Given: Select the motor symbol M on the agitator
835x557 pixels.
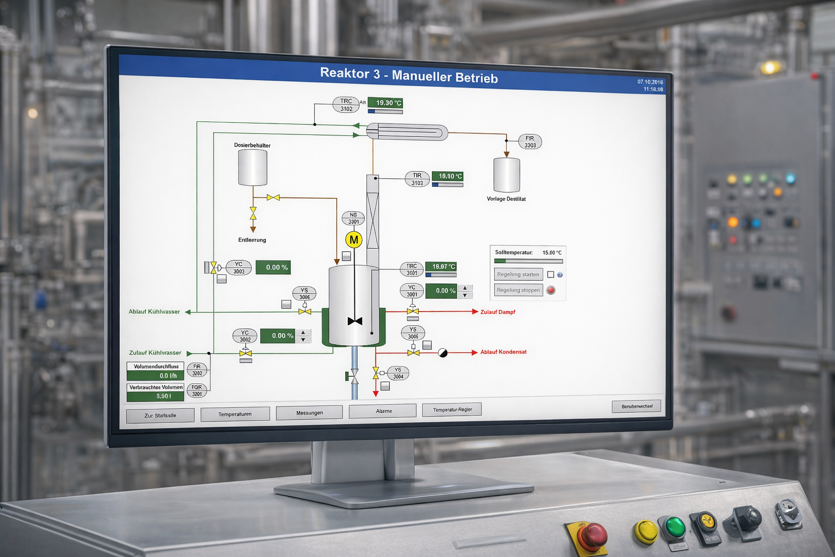Looking at the screenshot, I should 354,239.
